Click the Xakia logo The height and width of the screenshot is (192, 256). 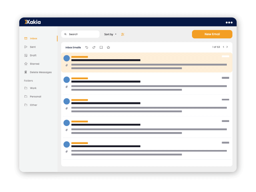pyautogui.click(x=33, y=22)
